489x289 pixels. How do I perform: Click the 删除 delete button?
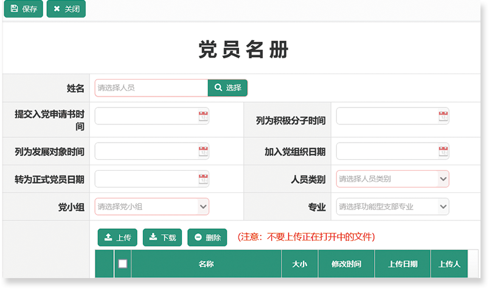click(207, 237)
